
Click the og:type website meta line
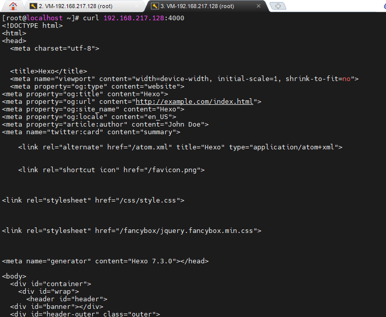click(97, 87)
